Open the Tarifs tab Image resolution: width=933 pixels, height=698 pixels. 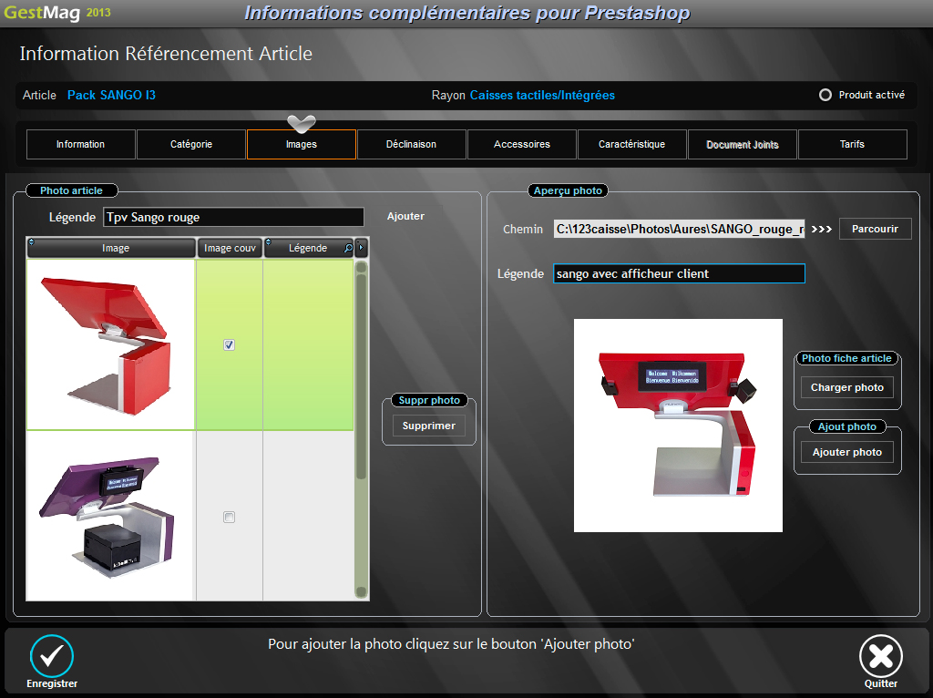point(852,144)
